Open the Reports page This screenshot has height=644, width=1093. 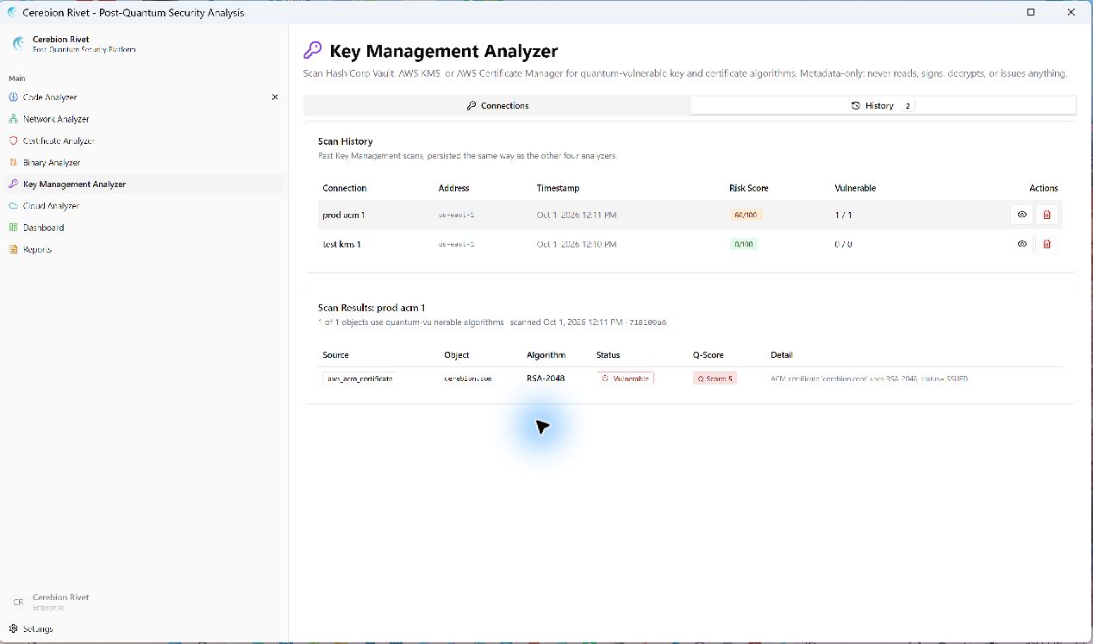click(x=143, y=249)
